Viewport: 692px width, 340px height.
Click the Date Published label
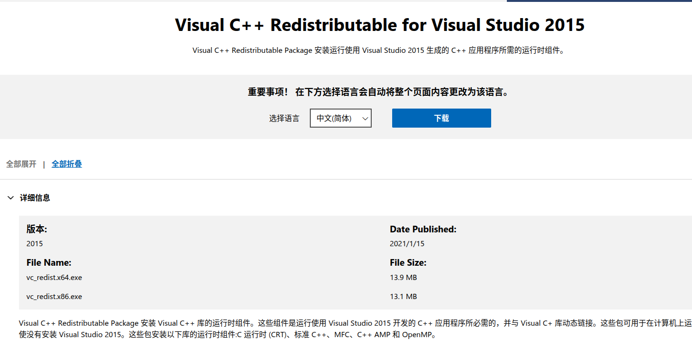(423, 229)
